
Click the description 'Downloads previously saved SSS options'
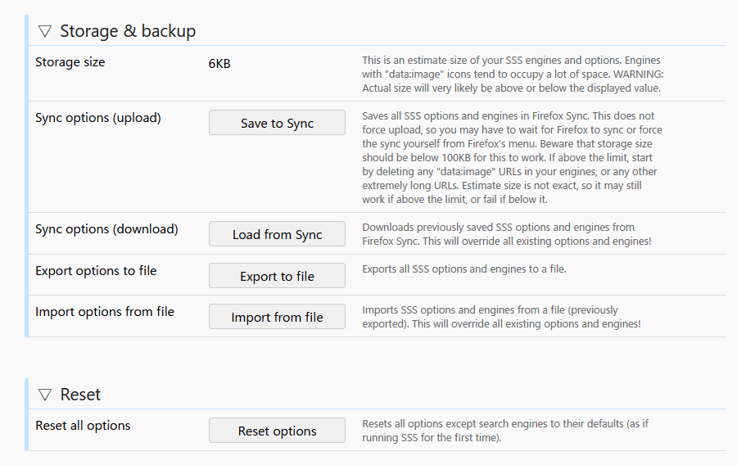[x=507, y=234]
